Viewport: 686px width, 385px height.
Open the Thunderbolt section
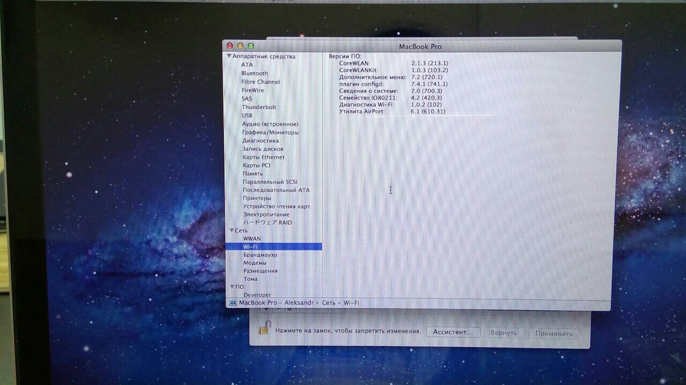[x=259, y=107]
